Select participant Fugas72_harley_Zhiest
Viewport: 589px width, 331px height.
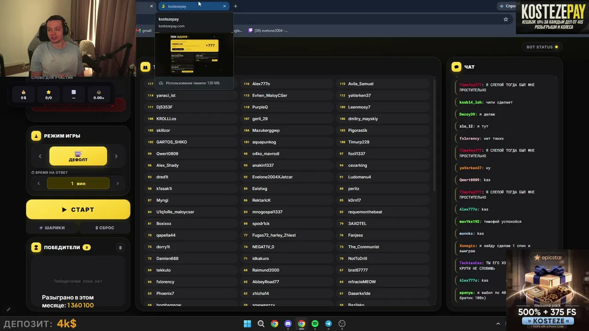[286, 235]
